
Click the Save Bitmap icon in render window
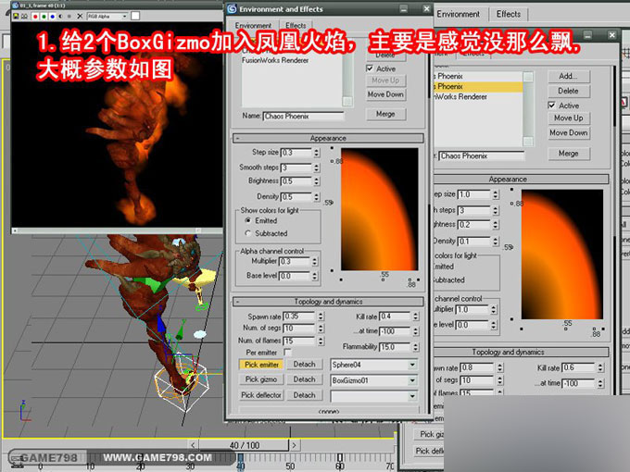click(x=16, y=16)
